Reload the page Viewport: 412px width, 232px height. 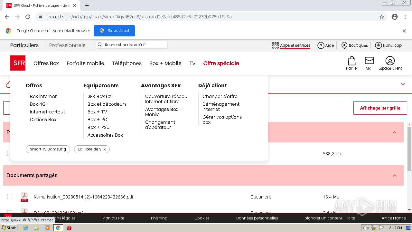(x=28, y=17)
